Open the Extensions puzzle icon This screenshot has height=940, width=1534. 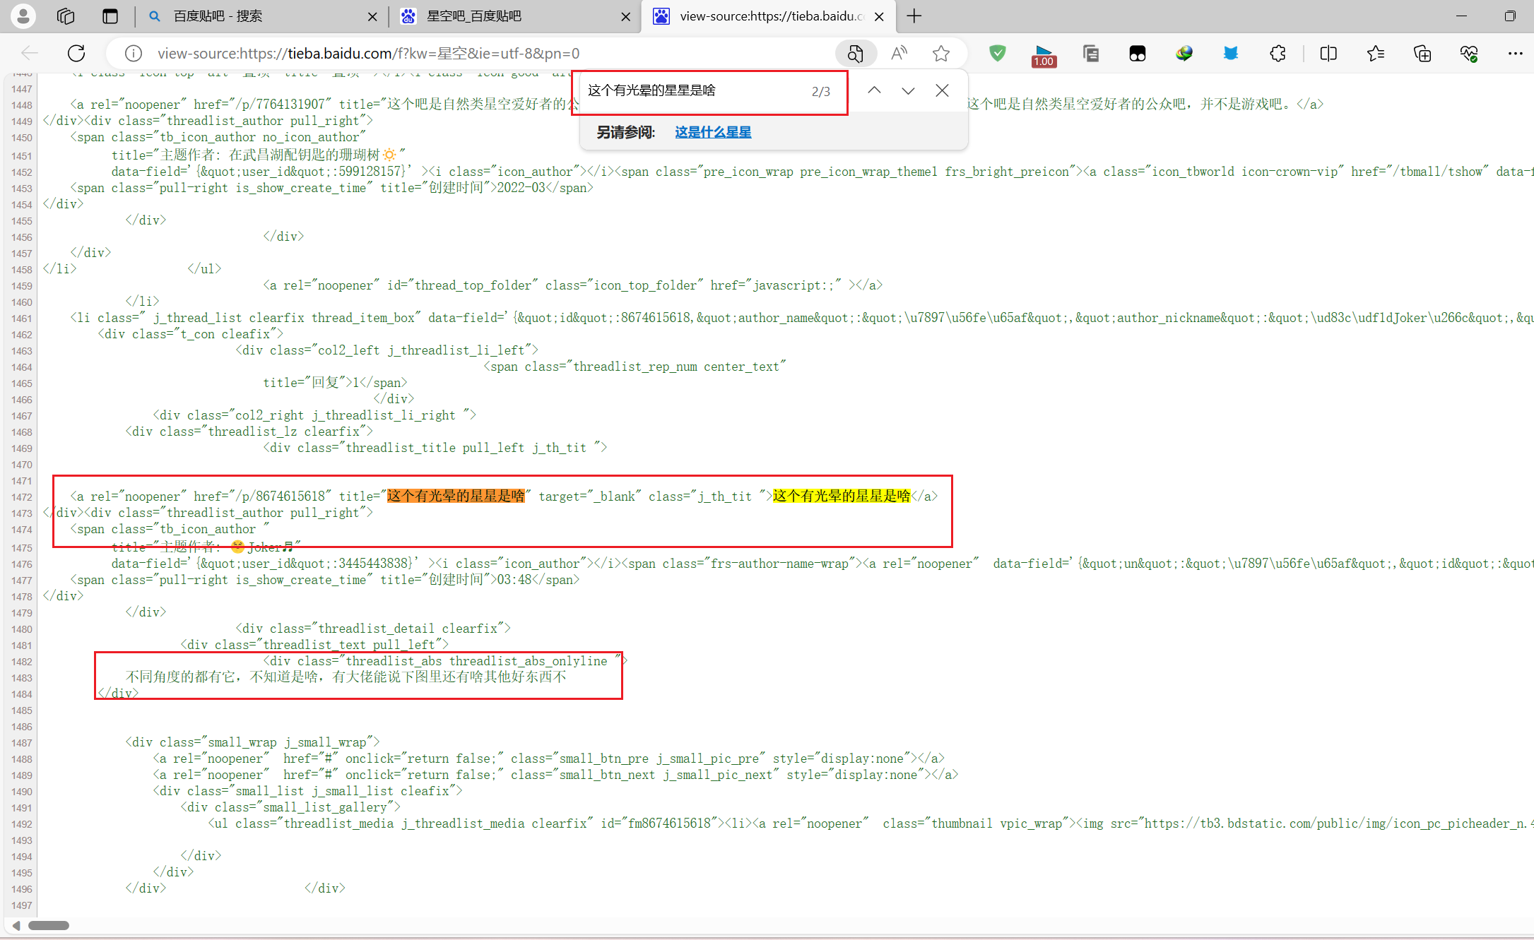coord(1278,53)
